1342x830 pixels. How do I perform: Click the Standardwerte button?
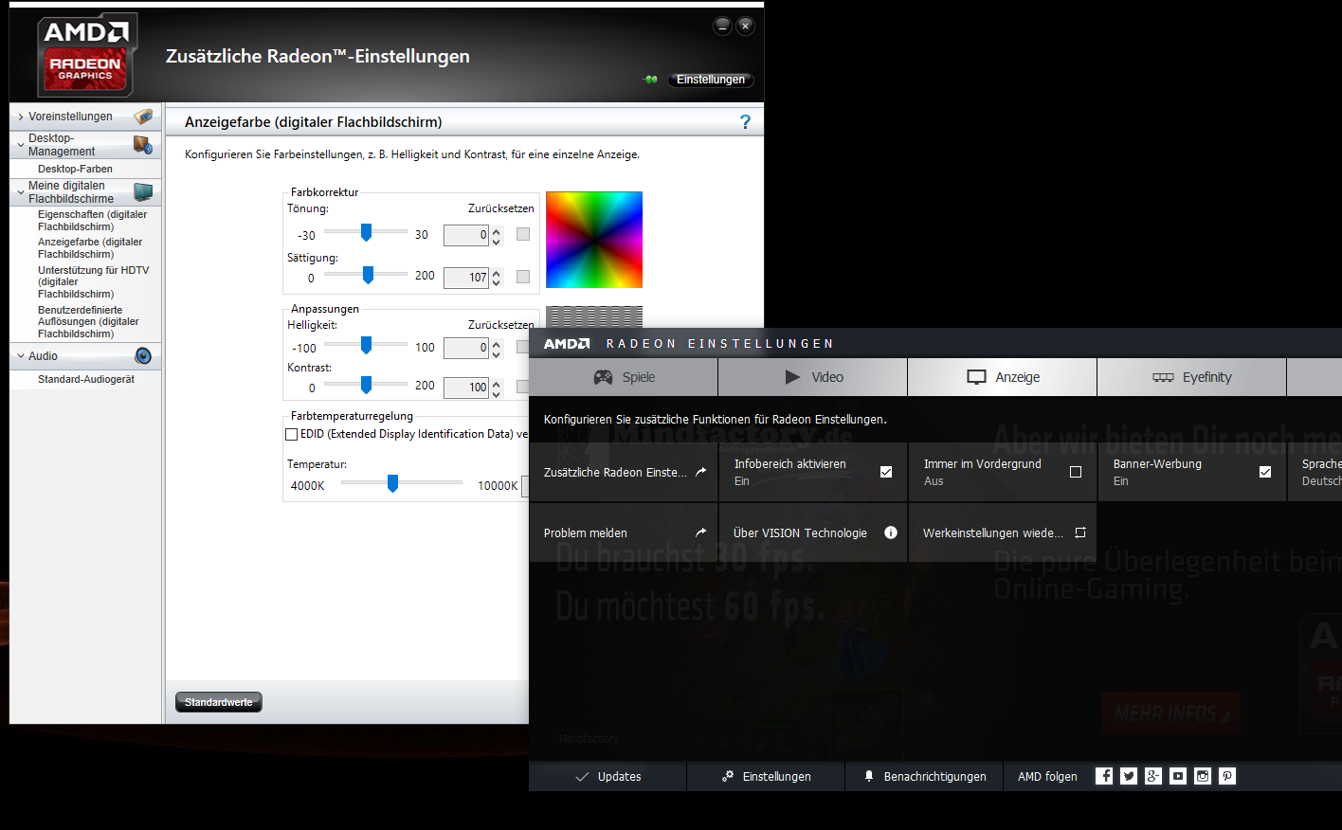[219, 702]
